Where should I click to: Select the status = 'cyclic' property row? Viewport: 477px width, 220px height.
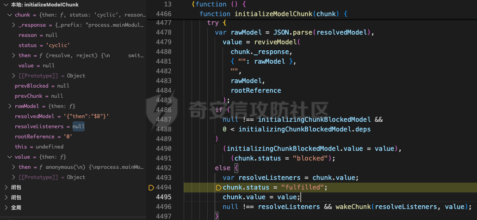click(44, 45)
